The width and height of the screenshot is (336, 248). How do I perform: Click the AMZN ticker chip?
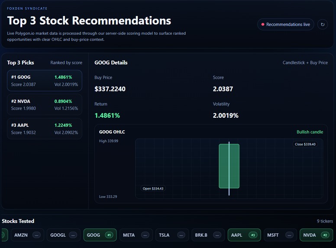(x=27, y=235)
